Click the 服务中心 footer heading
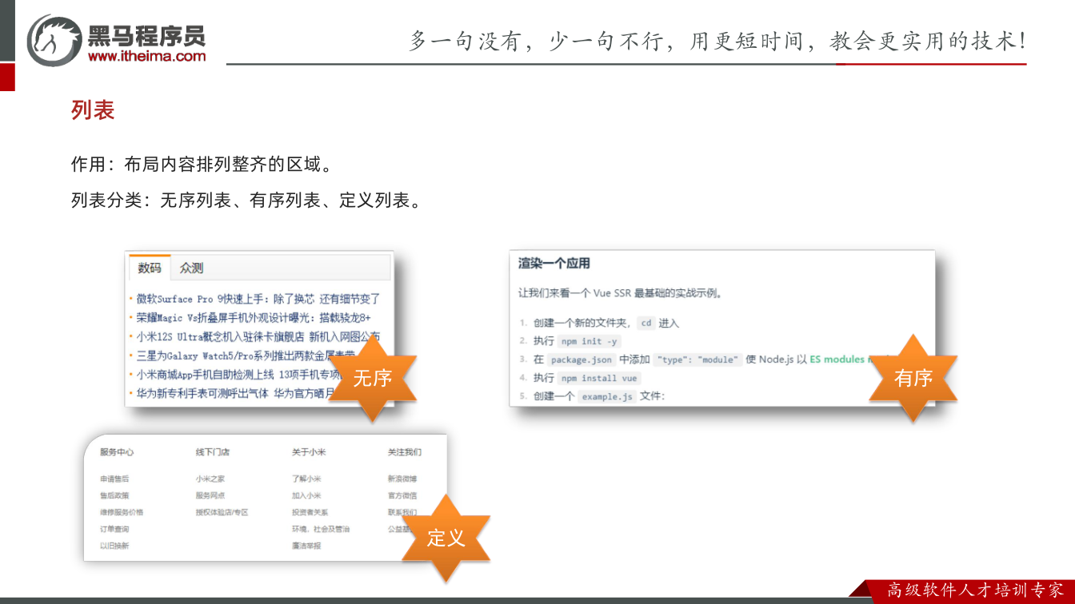 point(117,452)
